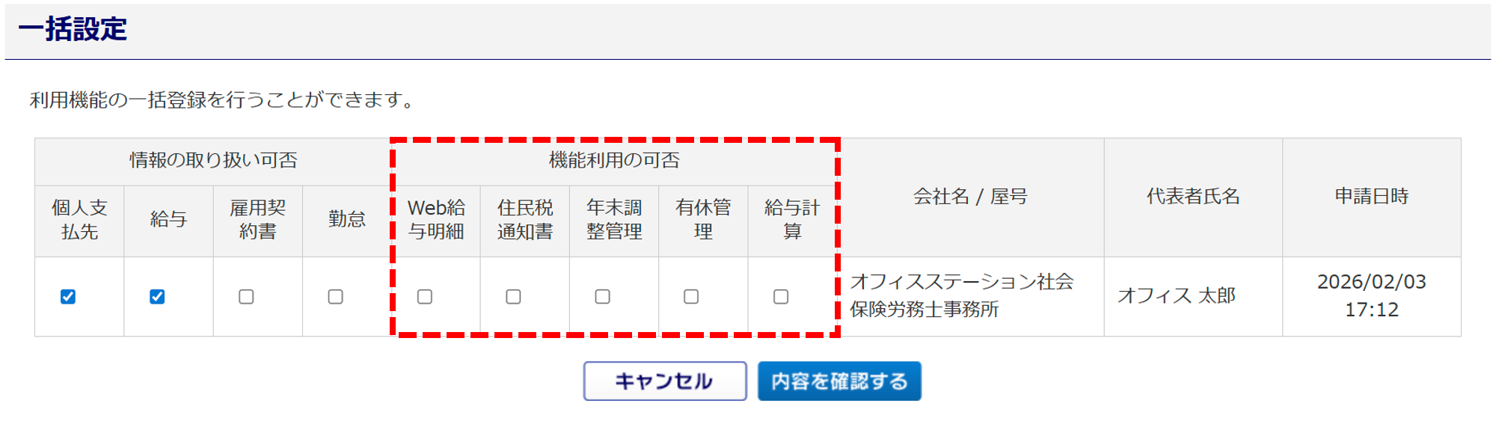Click the 一括設定 page heading
Viewport: 1496px width, 436px height.
(73, 30)
